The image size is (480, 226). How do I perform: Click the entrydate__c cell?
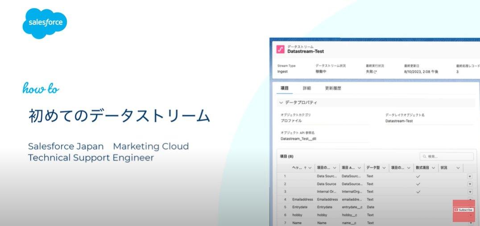pyautogui.click(x=352, y=207)
